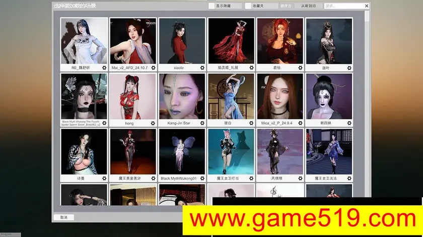Load the 君怡 scene thumbnail
423x237 pixels.
(280, 41)
